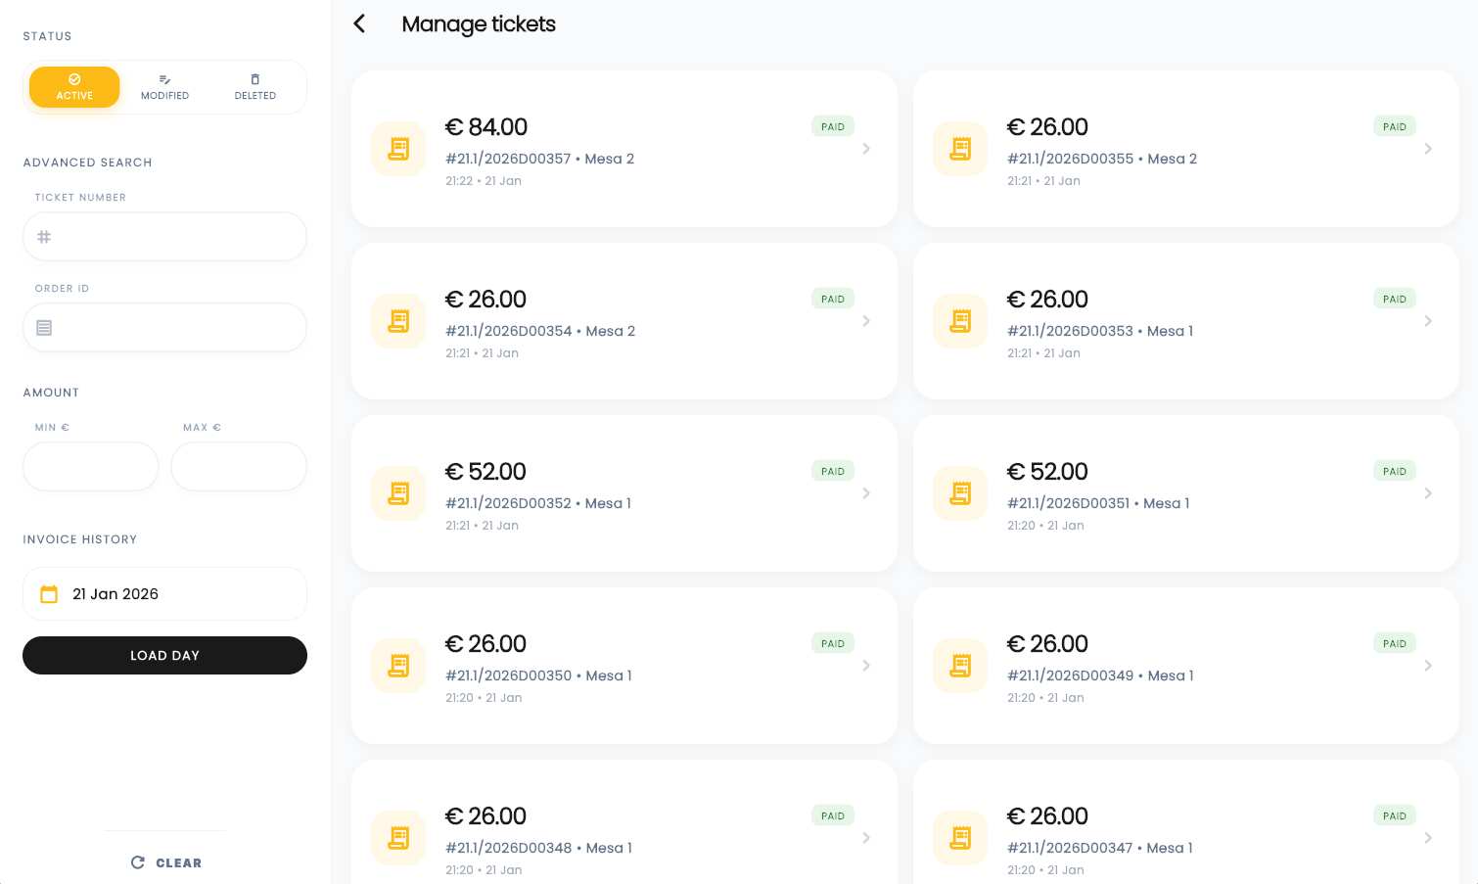Screen dimensions: 1478x884
Task: Expand ticket D00357 with its chevron arrow
Action: pos(866,149)
